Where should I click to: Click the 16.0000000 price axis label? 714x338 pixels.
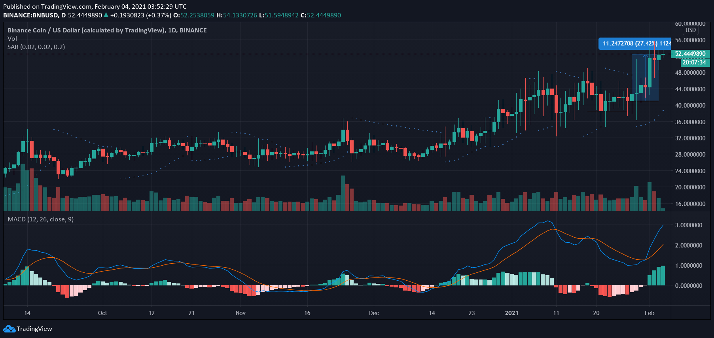(690, 204)
